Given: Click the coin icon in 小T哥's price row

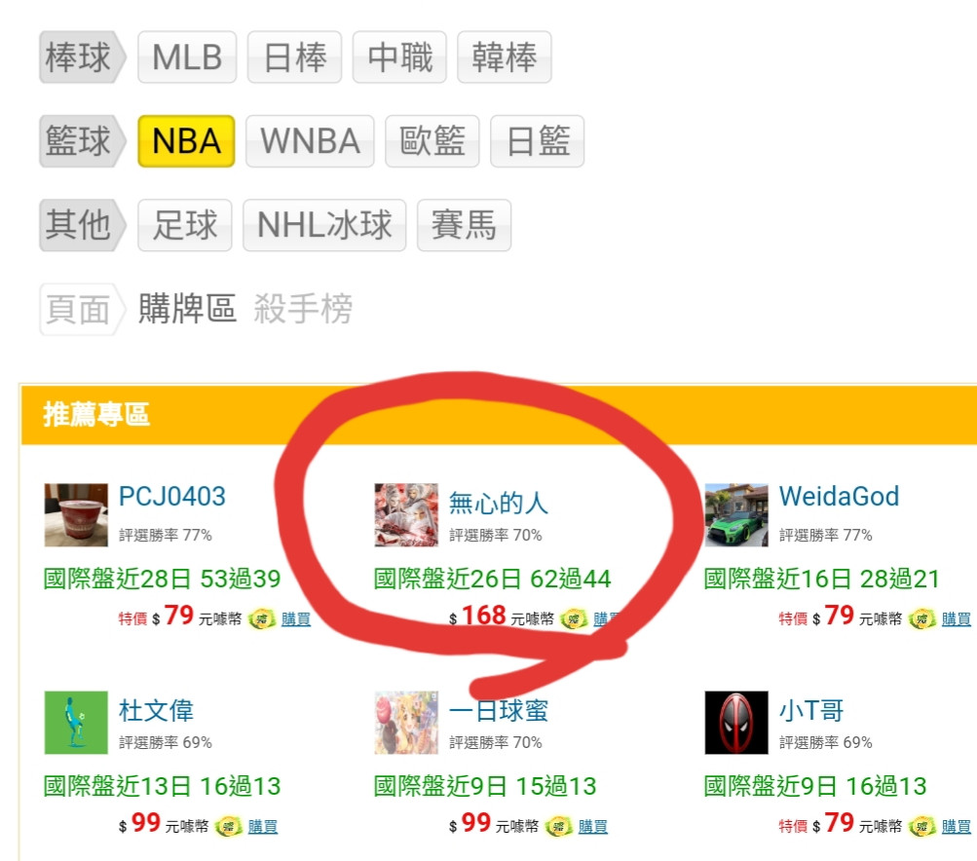Looking at the screenshot, I should click(922, 826).
